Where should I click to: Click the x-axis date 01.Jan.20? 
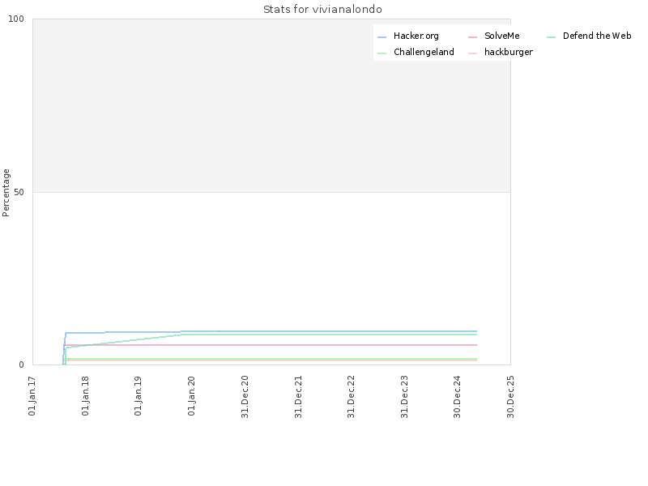[x=191, y=396]
